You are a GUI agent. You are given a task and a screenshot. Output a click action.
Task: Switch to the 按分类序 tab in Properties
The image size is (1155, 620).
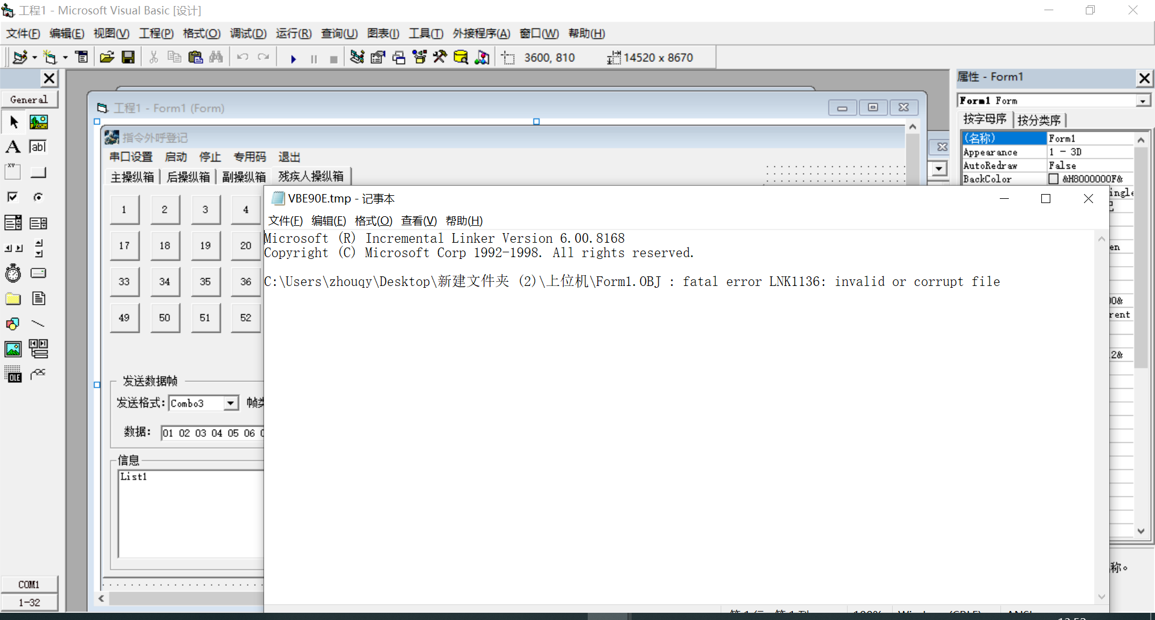coord(1039,120)
